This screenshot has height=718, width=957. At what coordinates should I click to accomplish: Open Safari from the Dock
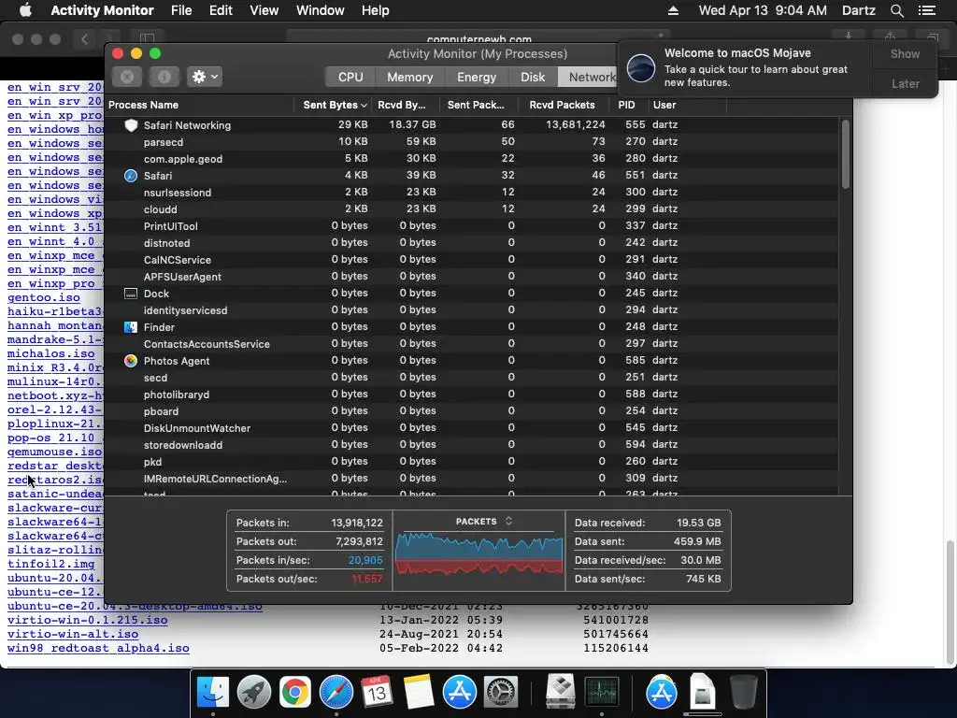[x=336, y=693]
